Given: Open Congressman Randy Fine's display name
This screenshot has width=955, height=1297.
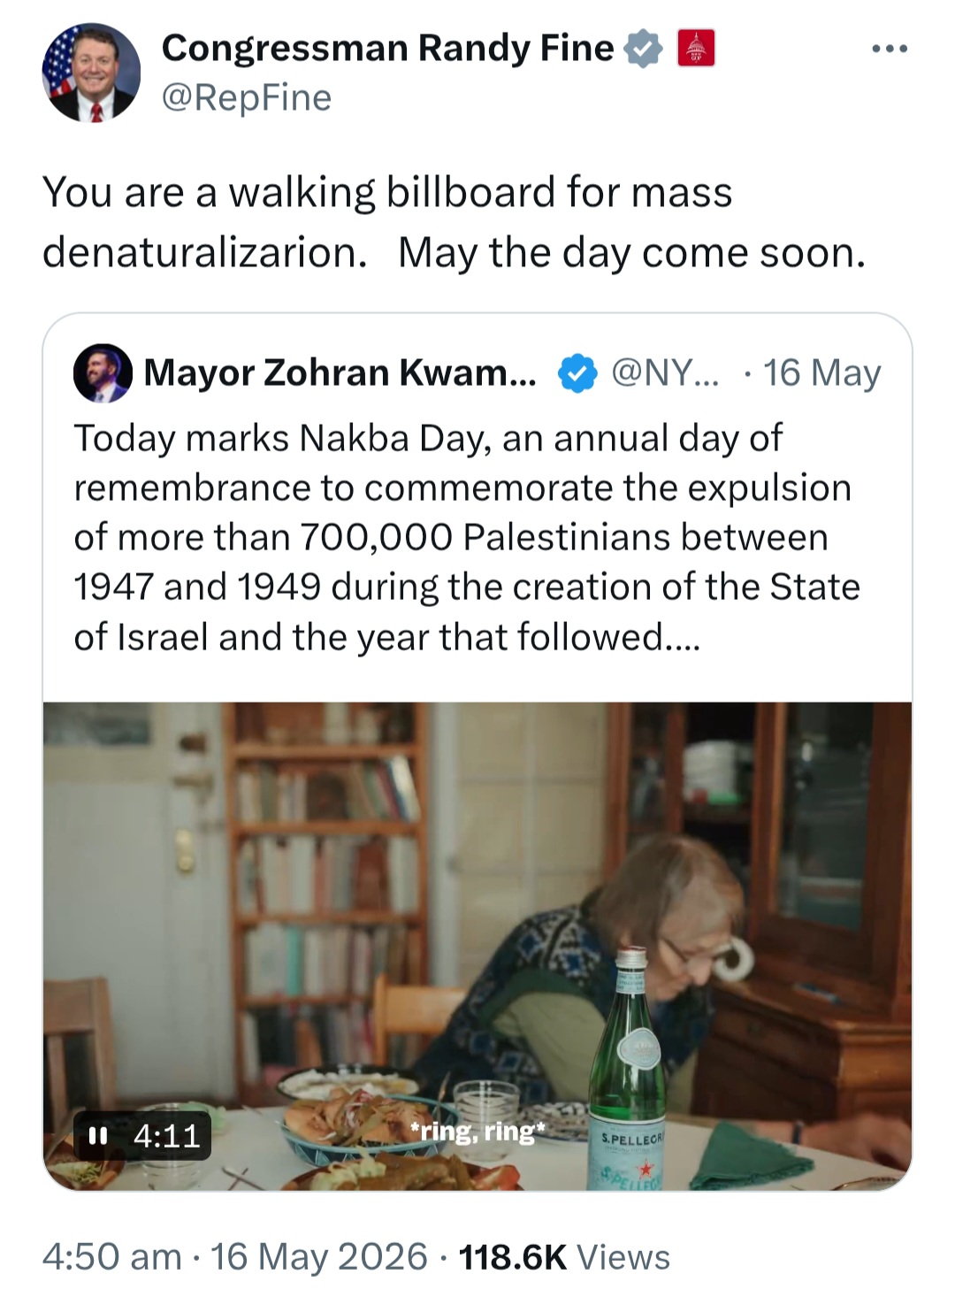Looking at the screenshot, I should [x=387, y=48].
